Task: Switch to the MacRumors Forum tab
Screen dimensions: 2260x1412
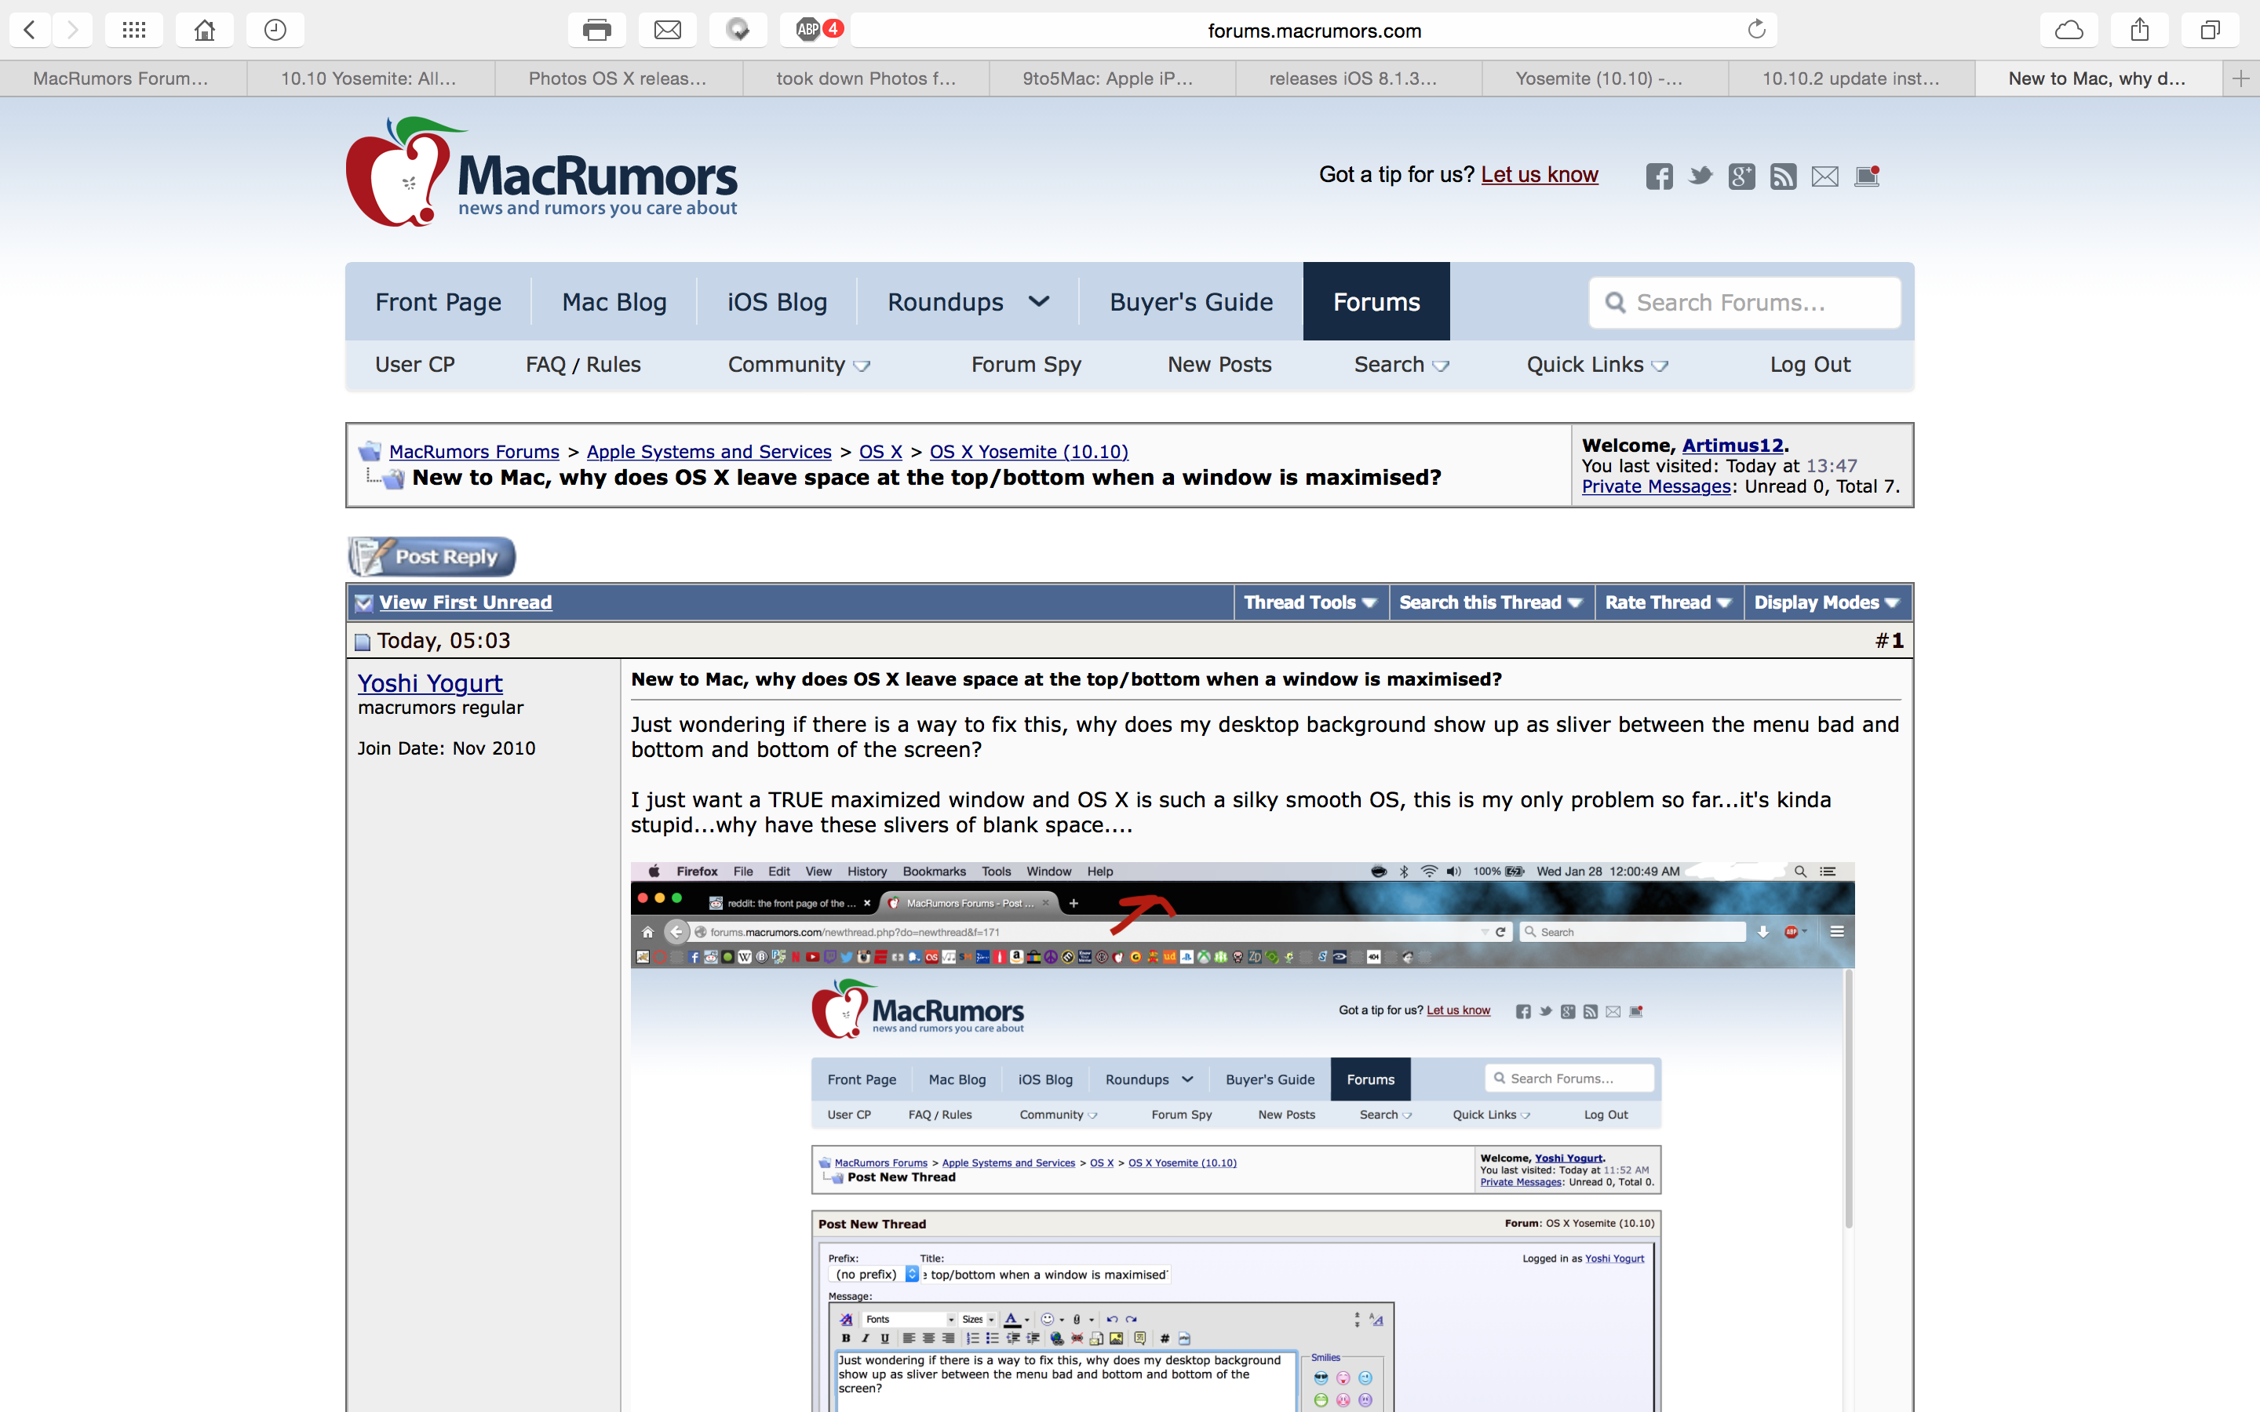Action: pyautogui.click(x=122, y=78)
